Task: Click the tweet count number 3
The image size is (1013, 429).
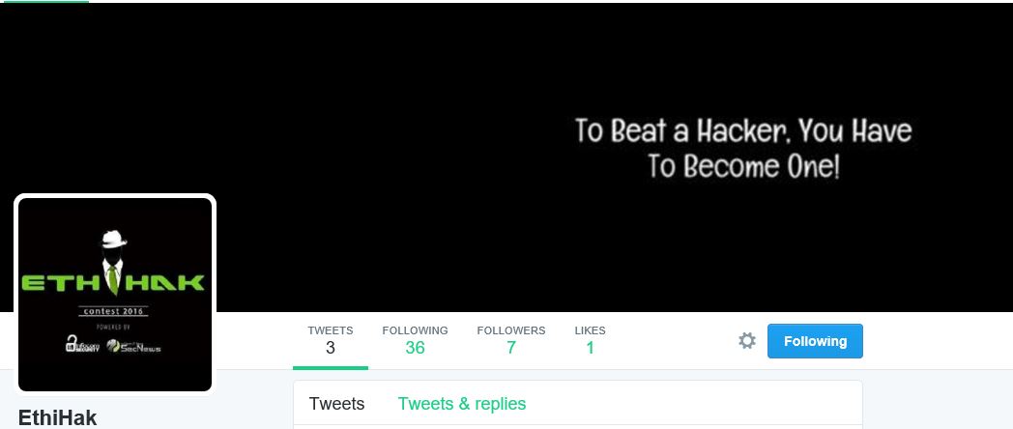Action: point(331,348)
